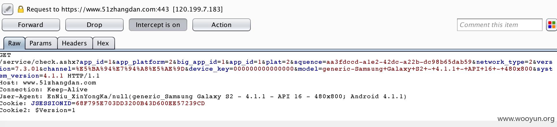The image size is (557, 127).
Task: Drop the intercepted request
Action: [x=94, y=25]
